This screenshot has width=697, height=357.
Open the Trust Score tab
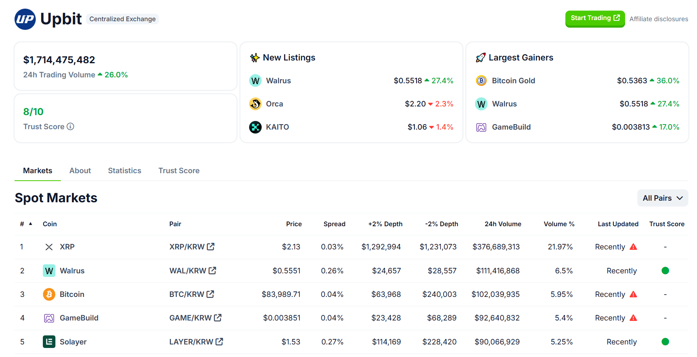pyautogui.click(x=179, y=170)
